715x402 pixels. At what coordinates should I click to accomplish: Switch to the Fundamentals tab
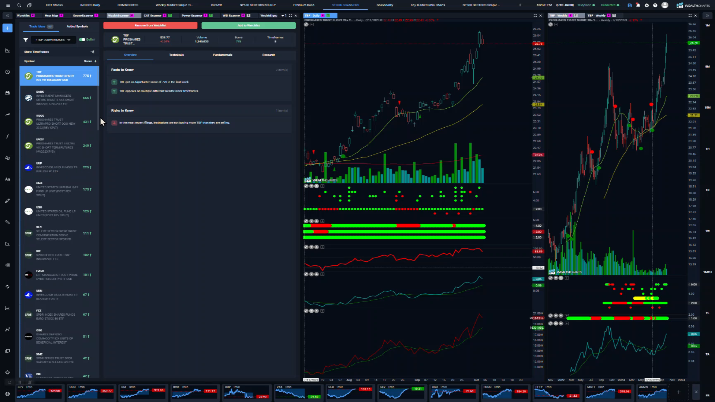click(x=222, y=55)
